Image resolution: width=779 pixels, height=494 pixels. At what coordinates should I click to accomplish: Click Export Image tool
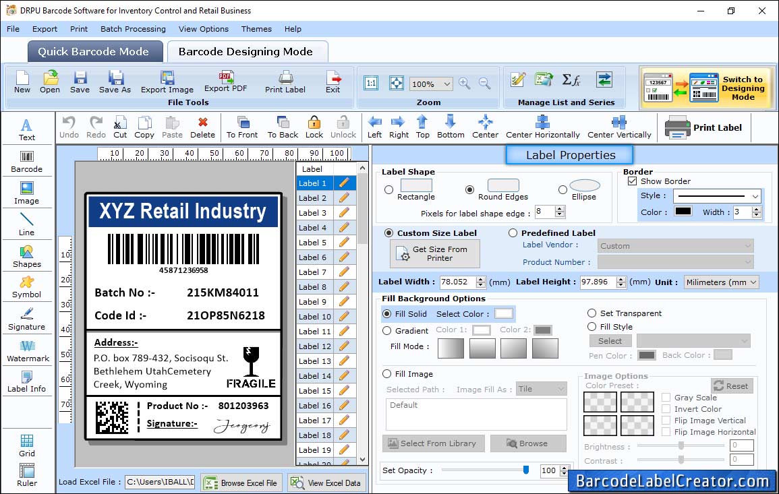[x=167, y=82]
